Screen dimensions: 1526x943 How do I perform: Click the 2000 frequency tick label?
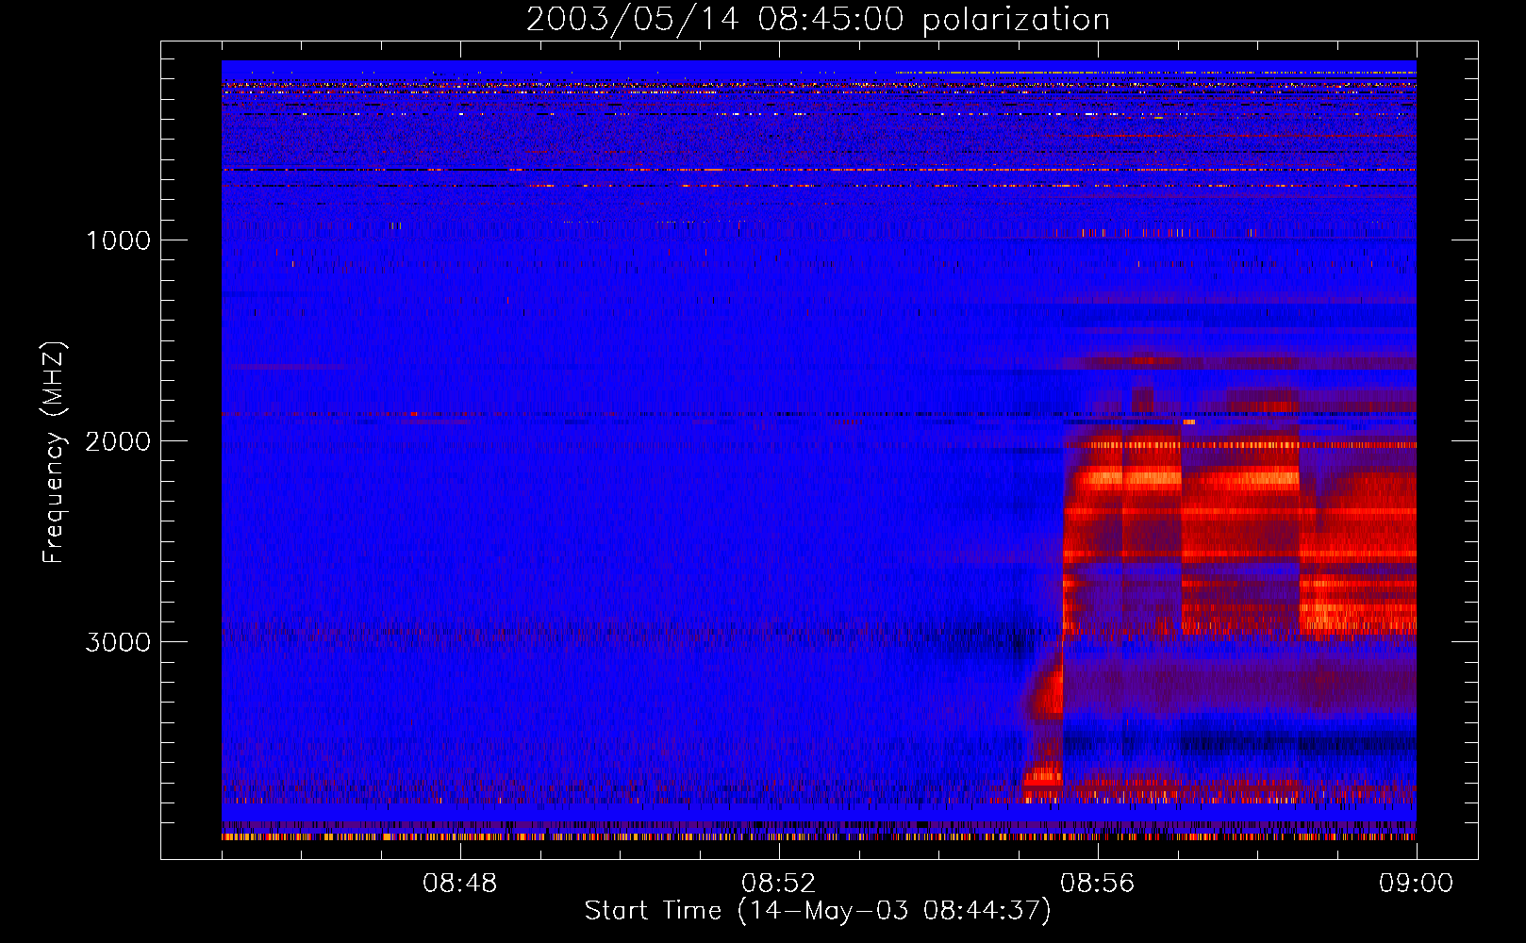(x=118, y=441)
